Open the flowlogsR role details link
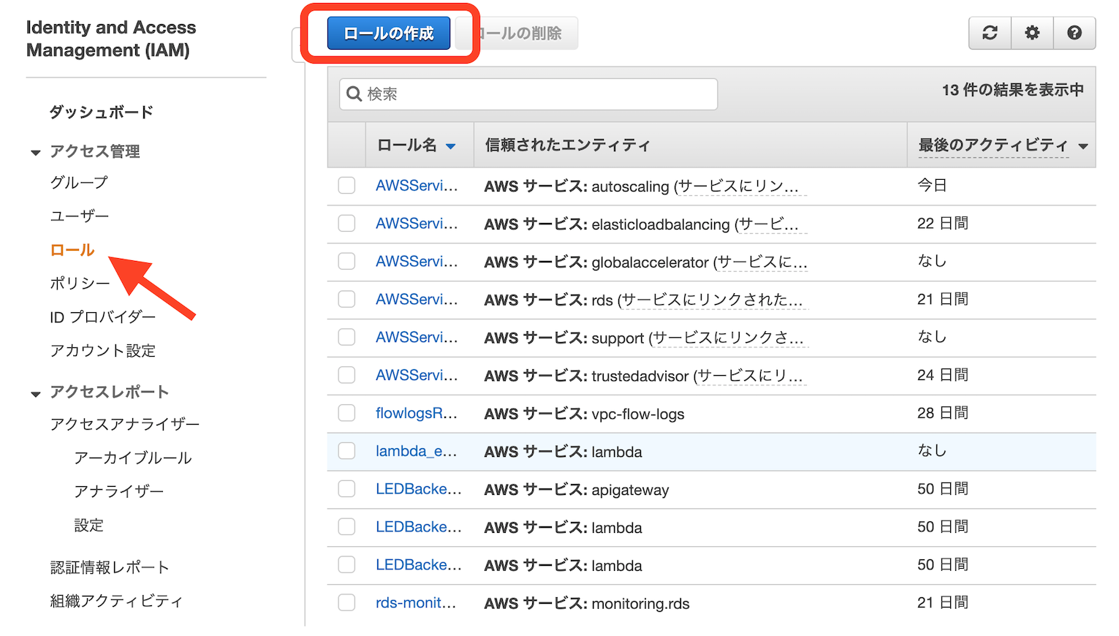 417,413
